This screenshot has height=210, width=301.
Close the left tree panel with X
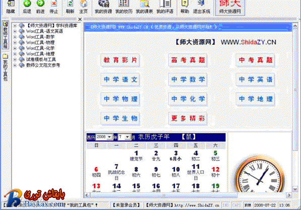tap(80, 19)
